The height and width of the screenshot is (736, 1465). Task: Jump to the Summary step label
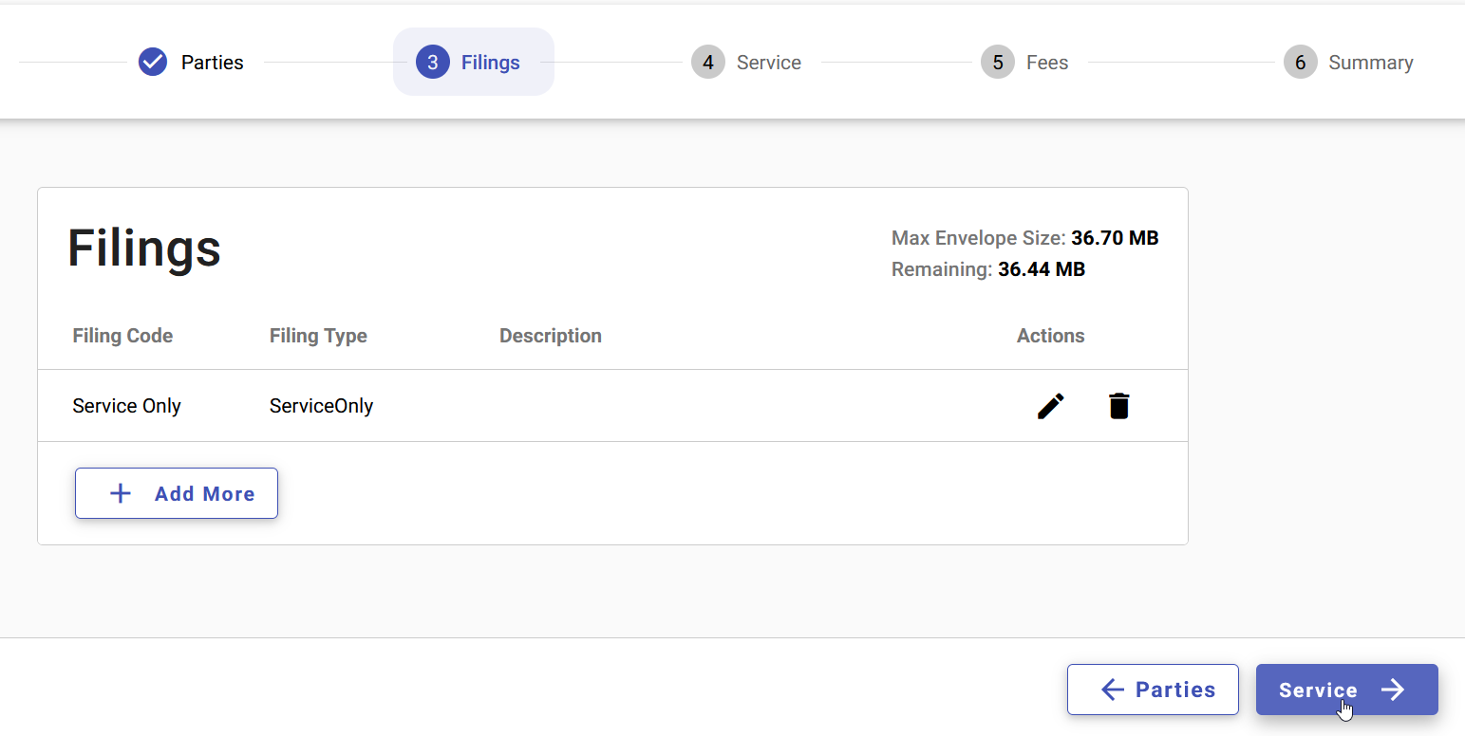pyautogui.click(x=1370, y=63)
